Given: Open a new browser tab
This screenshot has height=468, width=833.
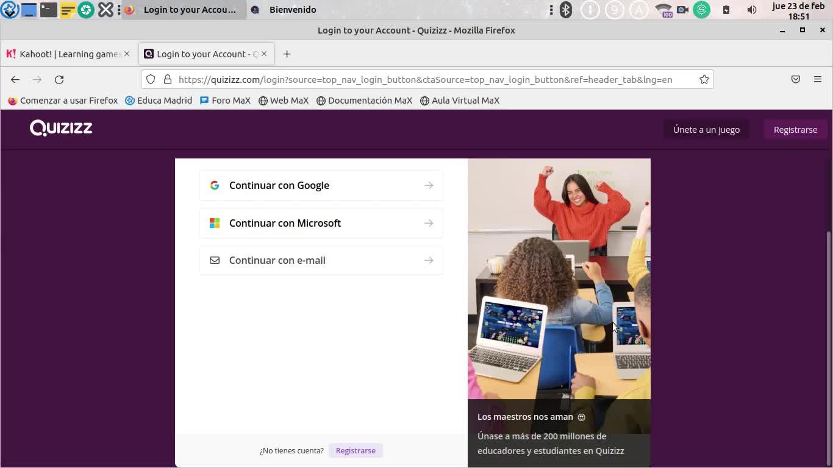Looking at the screenshot, I should pos(287,54).
